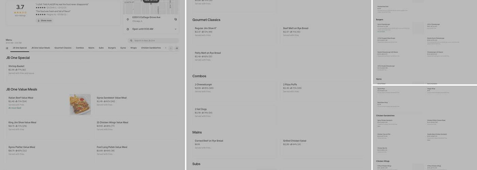The height and width of the screenshot is (170, 477).
Task: Go to the Burgers menu tab
Action: [x=112, y=48]
